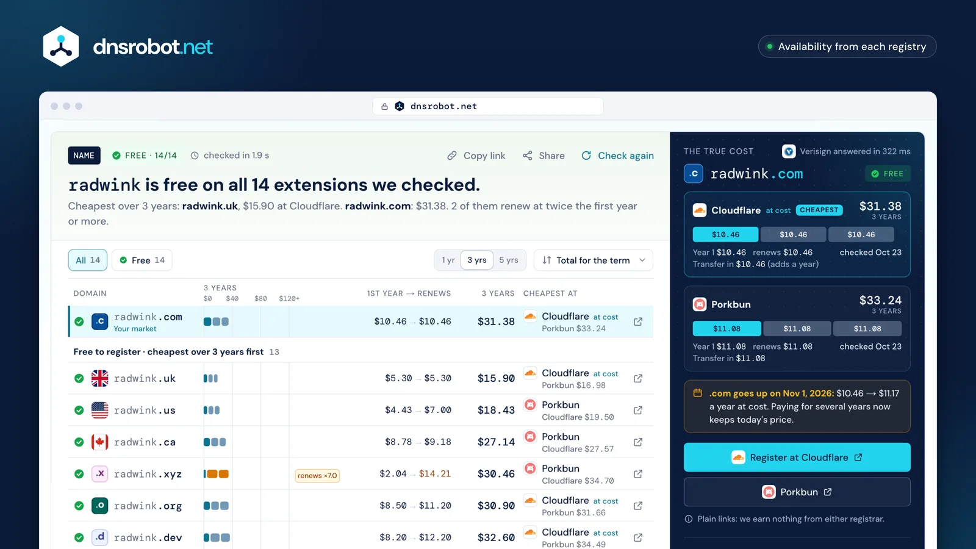The image size is (976, 549).
Task: Click the dnsrobot.net address bar
Action: (x=488, y=106)
